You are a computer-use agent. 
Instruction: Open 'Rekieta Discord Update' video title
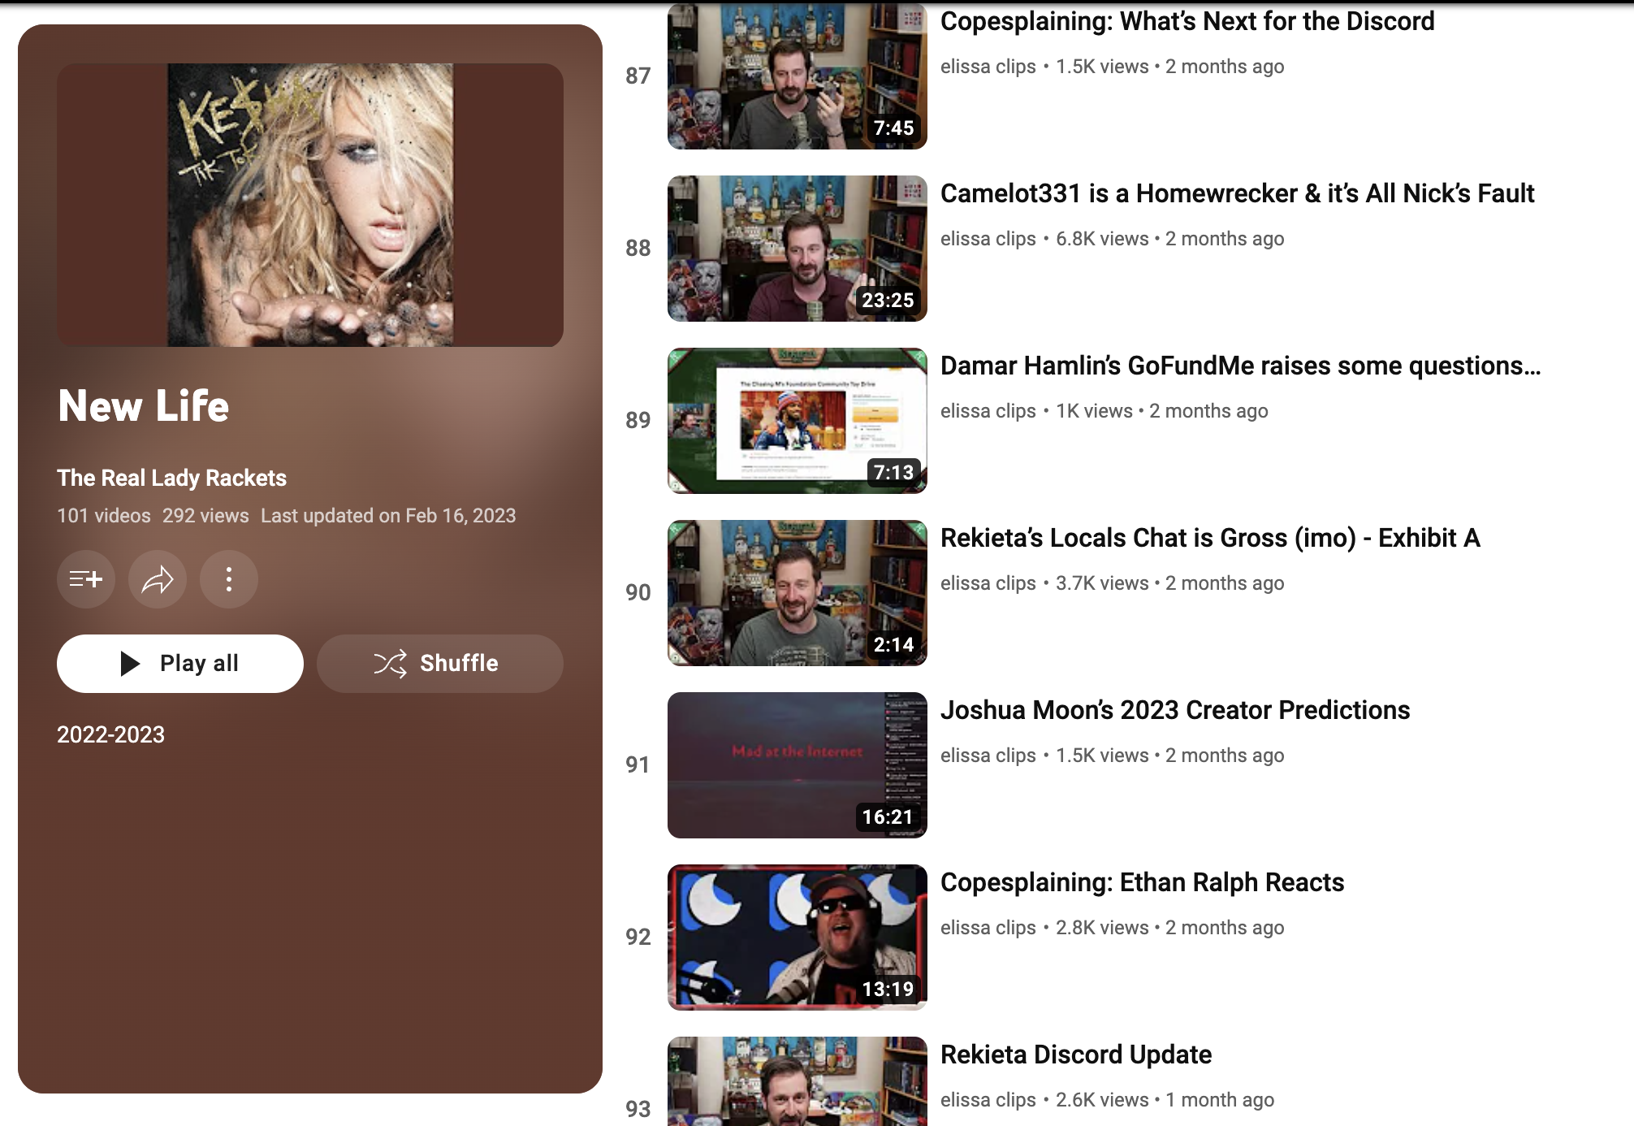pyautogui.click(x=1076, y=1055)
